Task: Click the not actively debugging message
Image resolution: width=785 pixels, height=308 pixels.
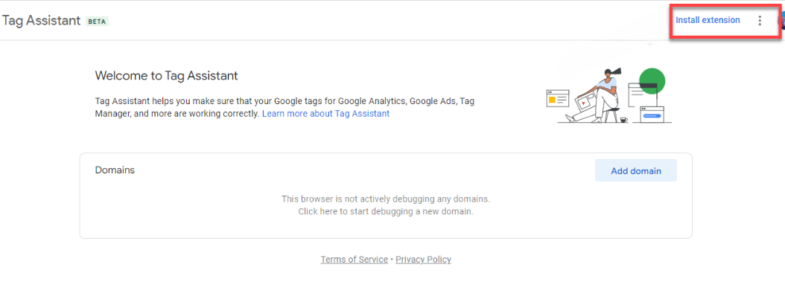Action: click(385, 199)
